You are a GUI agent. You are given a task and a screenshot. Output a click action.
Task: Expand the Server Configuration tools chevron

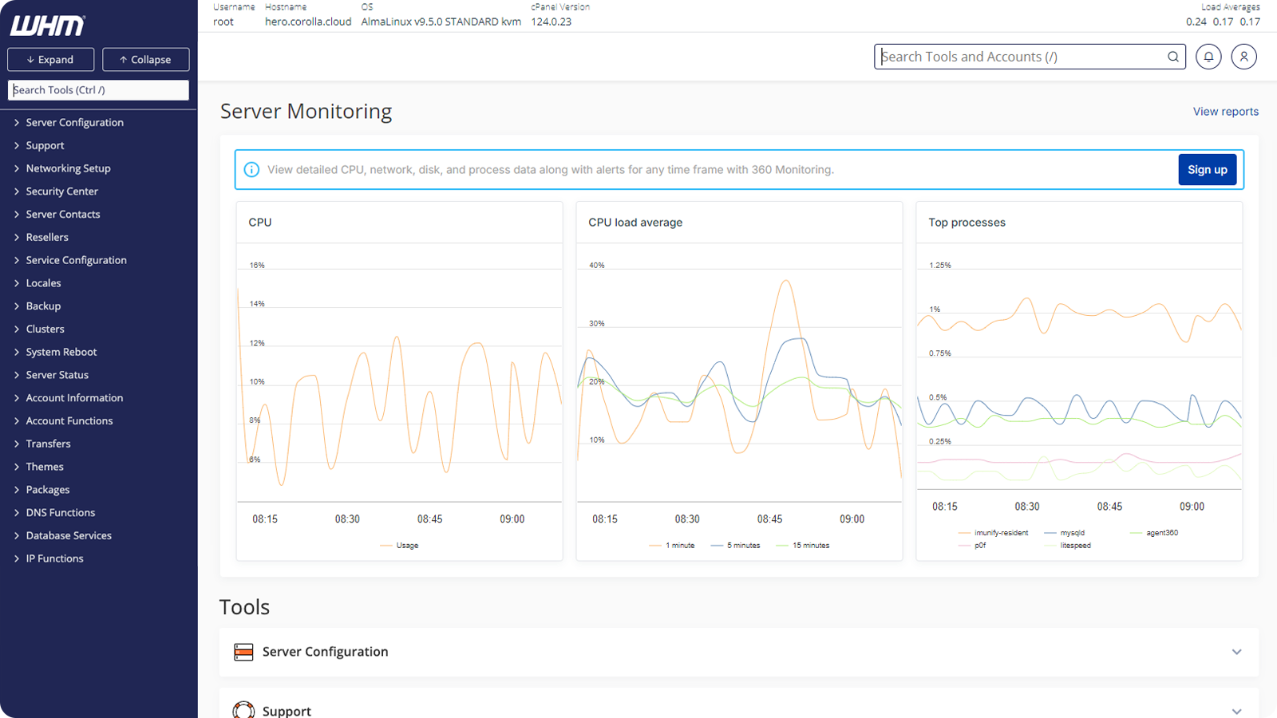point(1236,652)
